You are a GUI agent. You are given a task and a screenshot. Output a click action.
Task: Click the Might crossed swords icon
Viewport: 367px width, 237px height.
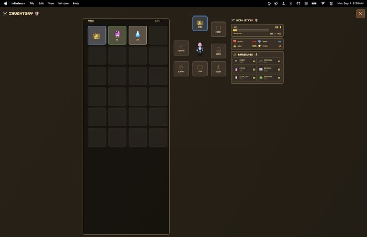236,61
